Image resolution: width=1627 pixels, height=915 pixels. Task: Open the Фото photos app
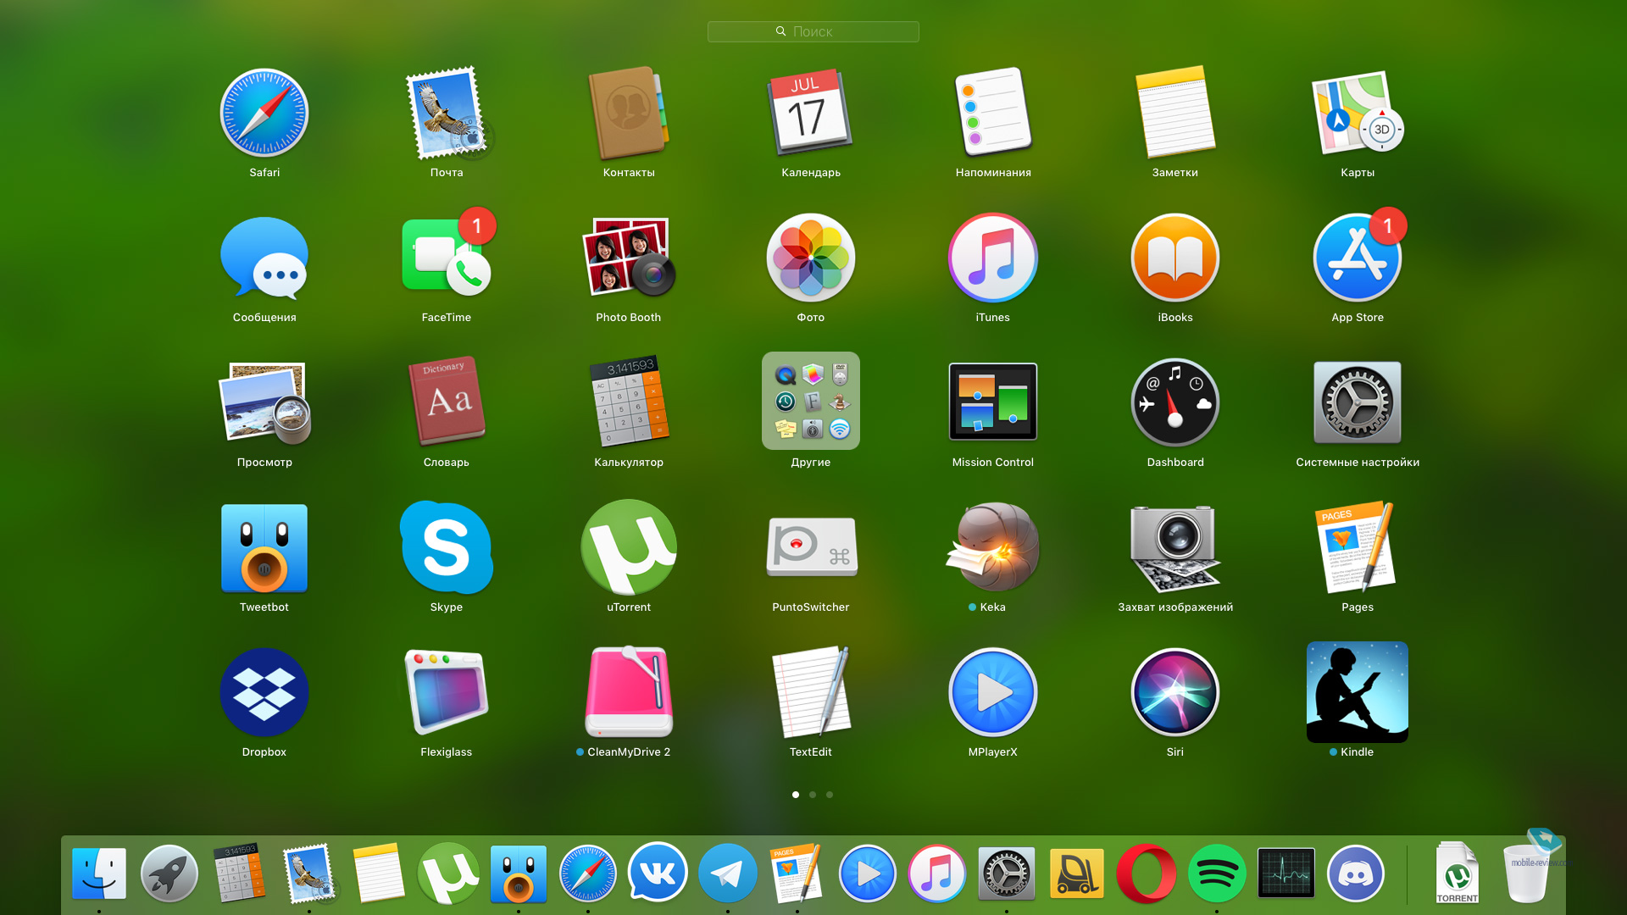[x=811, y=258]
